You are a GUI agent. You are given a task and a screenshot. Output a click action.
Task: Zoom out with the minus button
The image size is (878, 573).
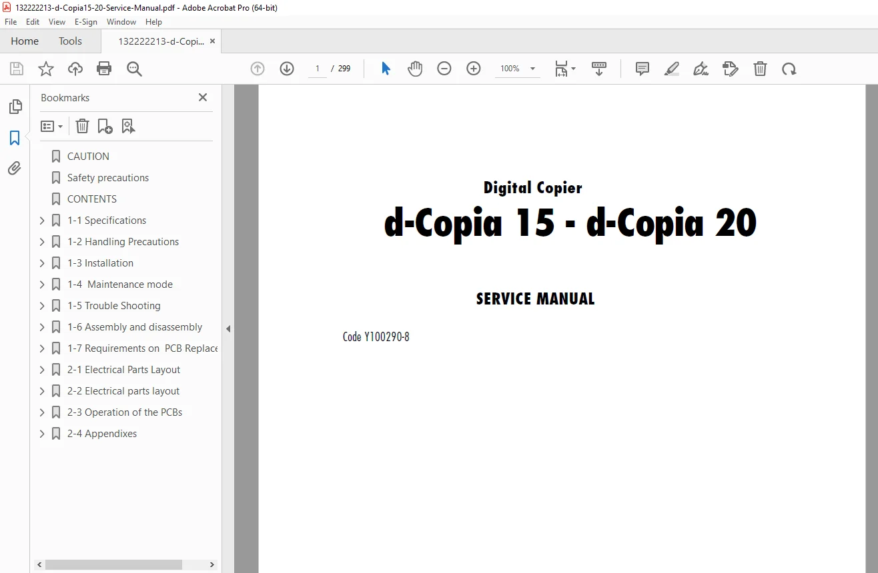coord(444,69)
